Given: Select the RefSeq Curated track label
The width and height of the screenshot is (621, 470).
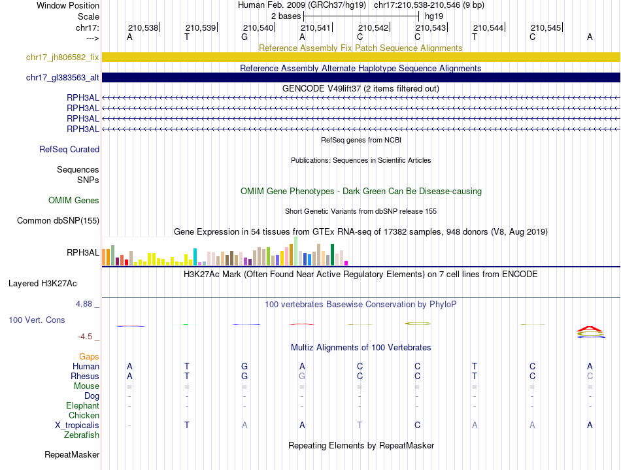Looking at the screenshot, I should (69, 149).
